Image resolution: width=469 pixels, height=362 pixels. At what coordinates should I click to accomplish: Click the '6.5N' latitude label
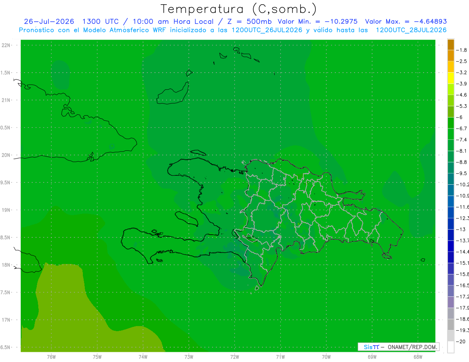coord(5,347)
